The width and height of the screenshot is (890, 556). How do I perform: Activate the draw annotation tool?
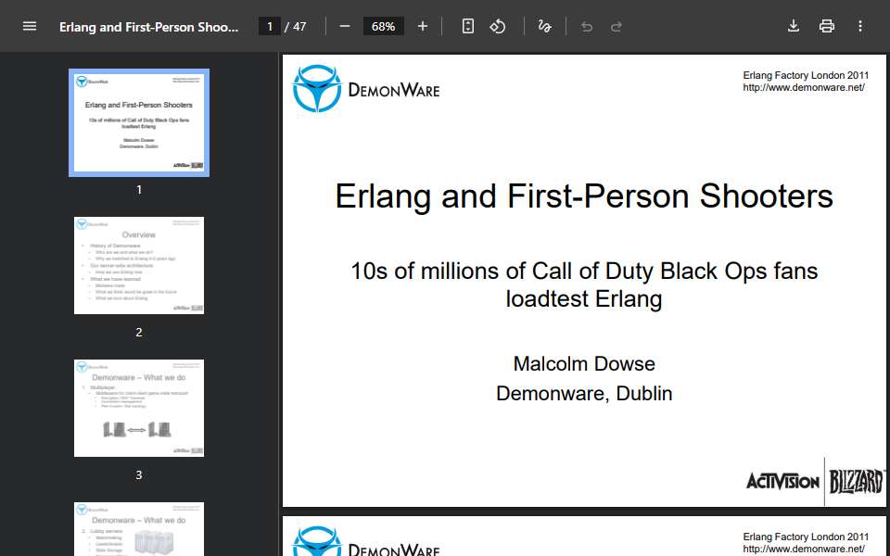pyautogui.click(x=545, y=26)
